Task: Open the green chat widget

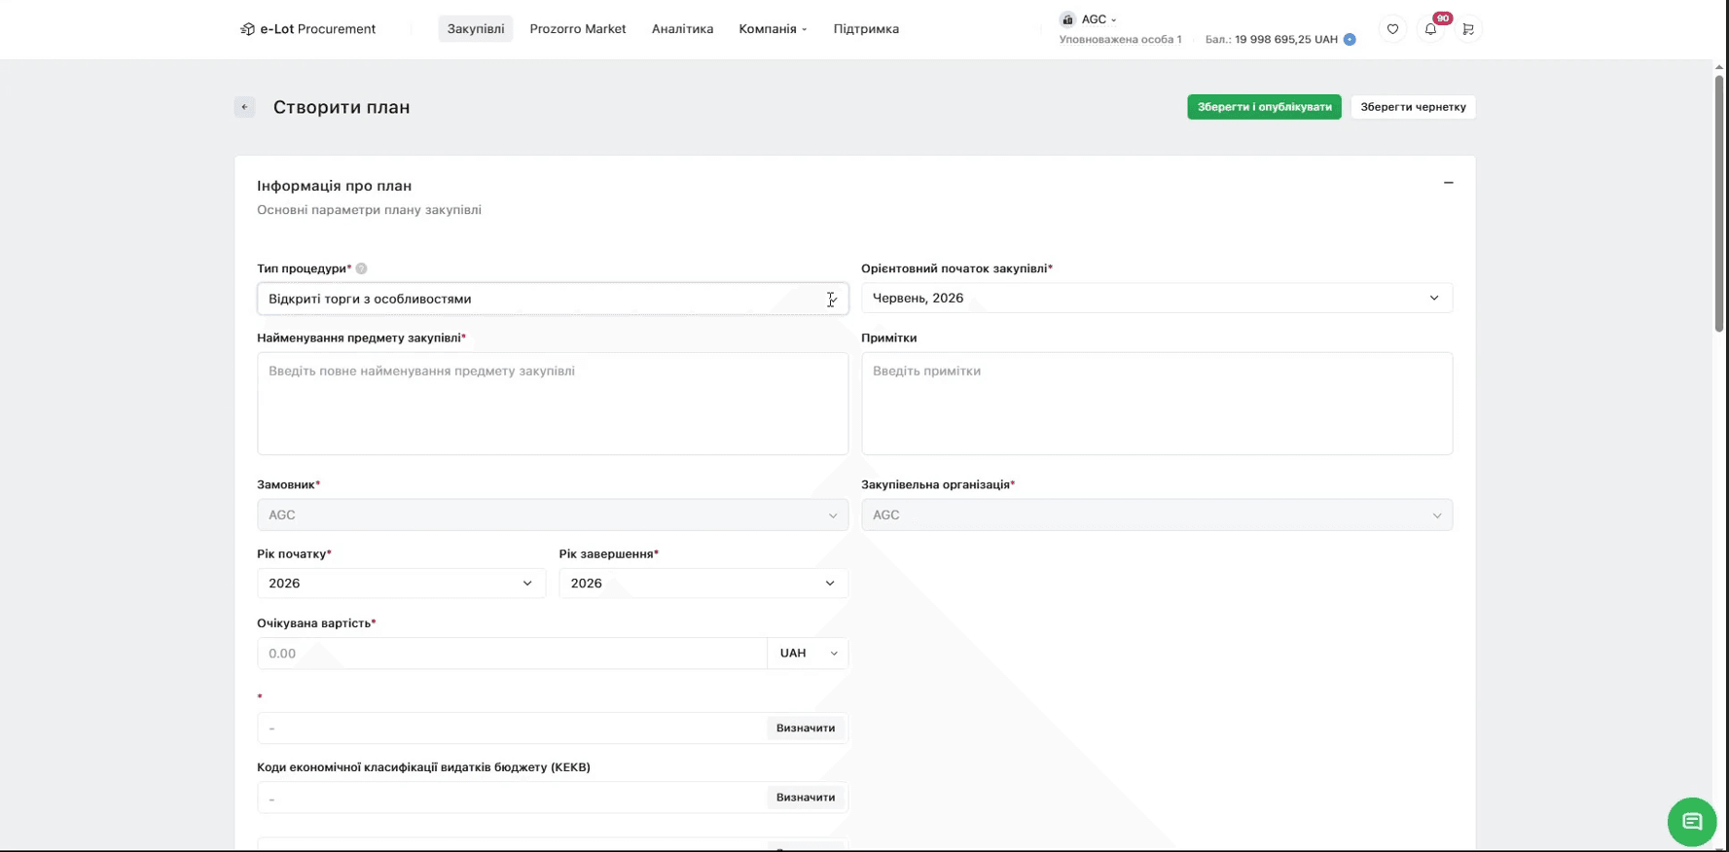Action: (1692, 822)
